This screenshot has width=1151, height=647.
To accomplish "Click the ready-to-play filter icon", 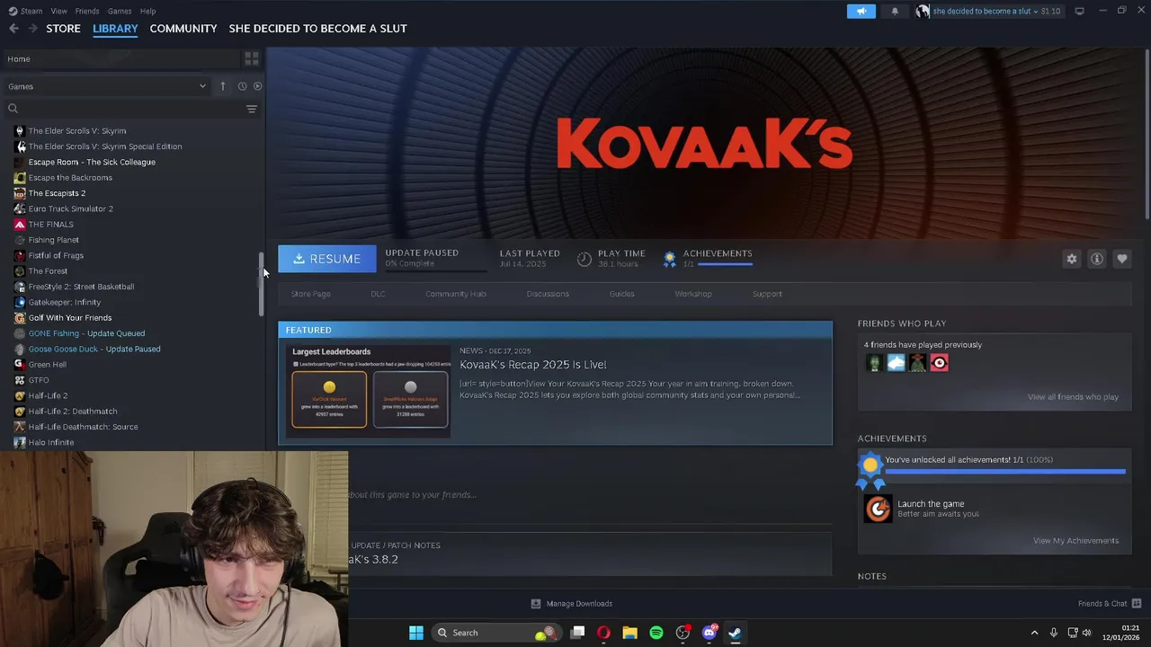I will 257,86.
